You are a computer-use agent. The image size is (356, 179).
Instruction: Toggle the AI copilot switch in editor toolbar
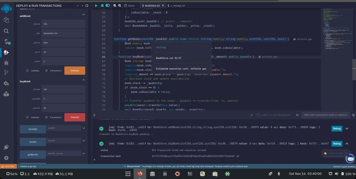point(108,6)
